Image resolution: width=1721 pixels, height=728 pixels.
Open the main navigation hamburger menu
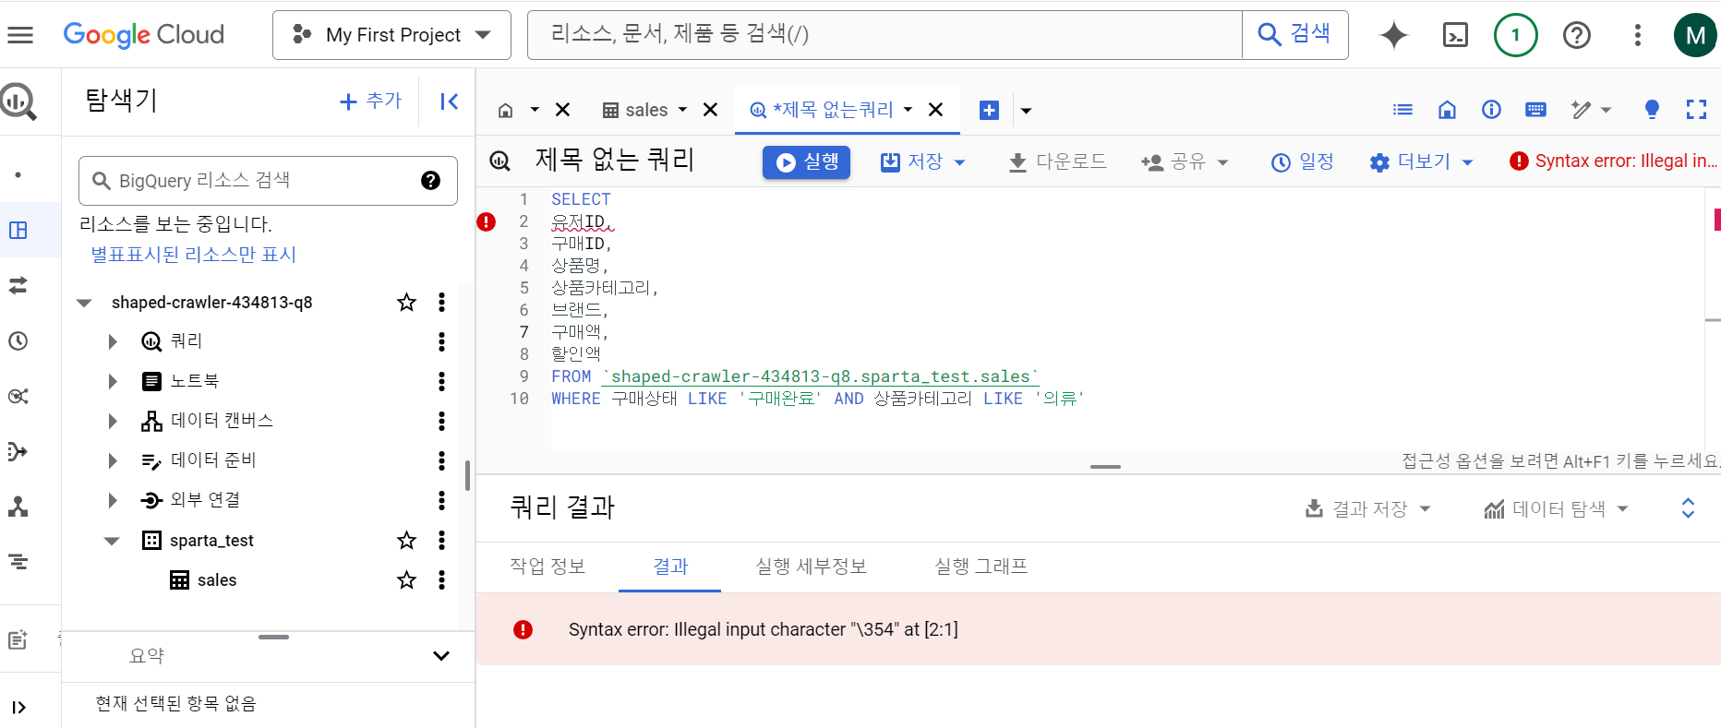(20, 35)
